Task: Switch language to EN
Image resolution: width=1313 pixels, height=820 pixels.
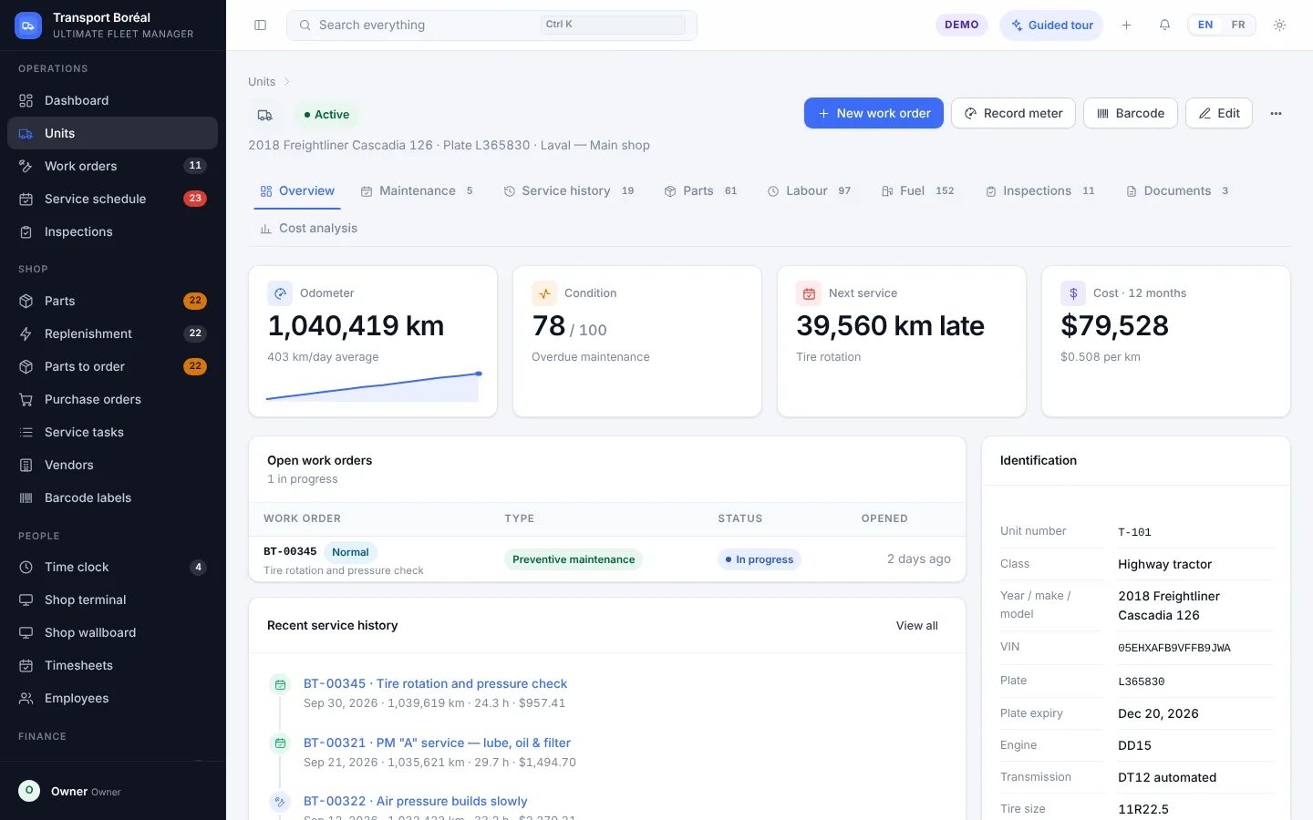Action: click(1205, 26)
